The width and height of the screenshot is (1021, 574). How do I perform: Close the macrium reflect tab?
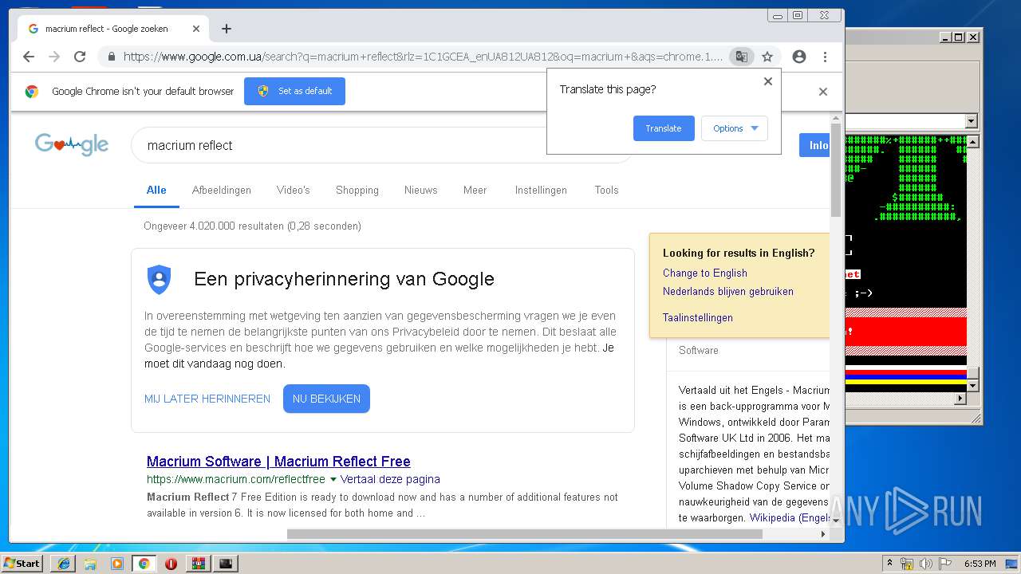point(196,29)
